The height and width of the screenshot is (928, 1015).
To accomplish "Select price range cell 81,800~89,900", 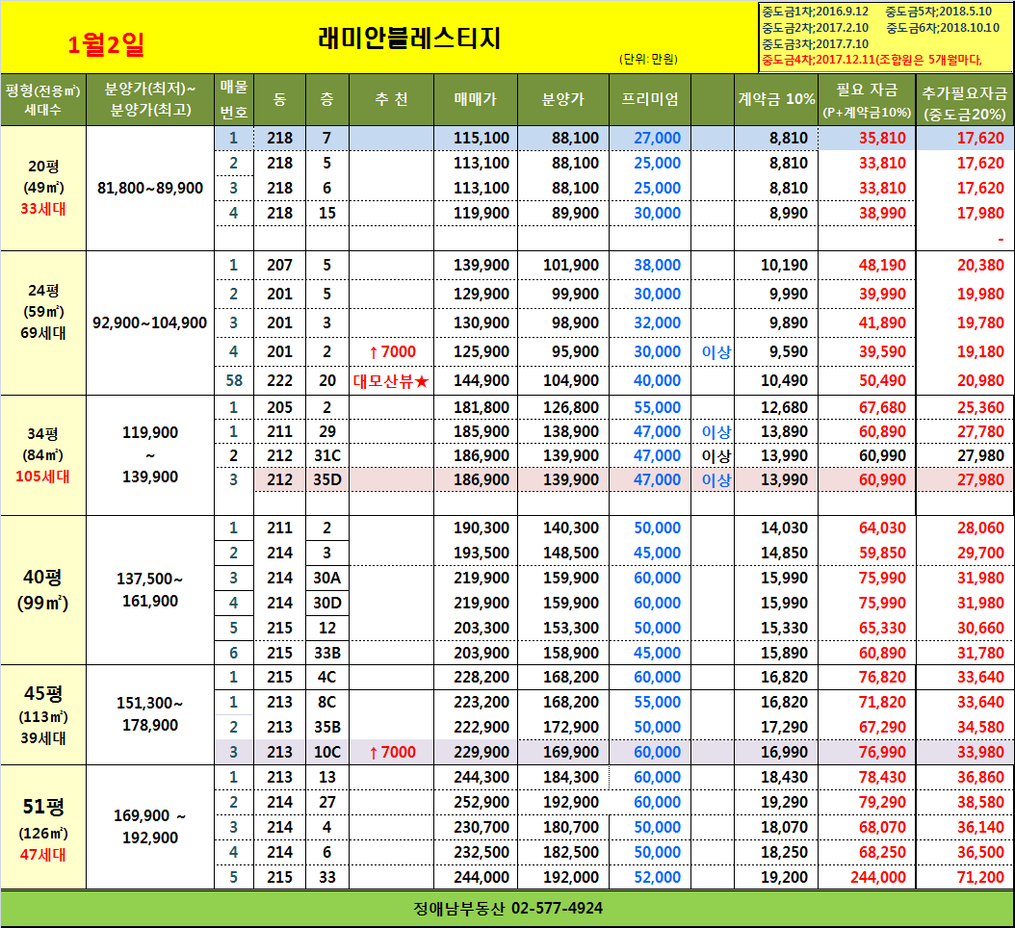I will (150, 188).
